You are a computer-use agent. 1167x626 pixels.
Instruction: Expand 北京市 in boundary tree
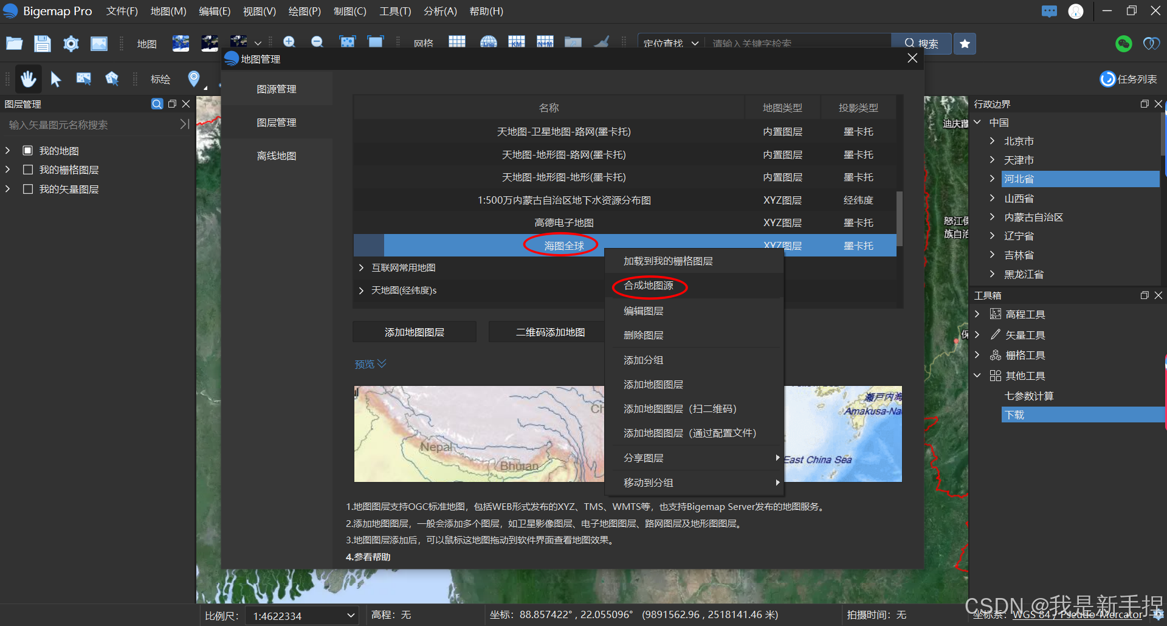coord(992,141)
